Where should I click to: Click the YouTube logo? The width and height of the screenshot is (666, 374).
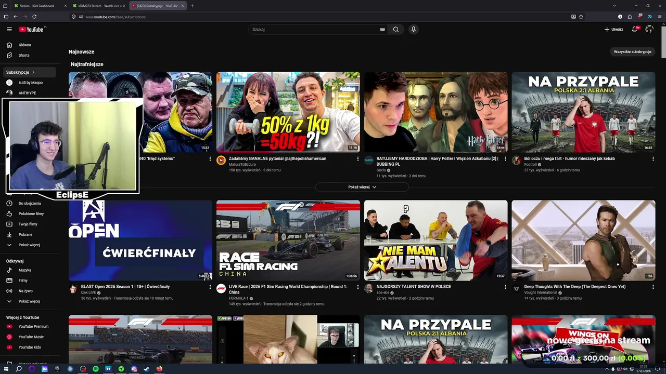32,30
